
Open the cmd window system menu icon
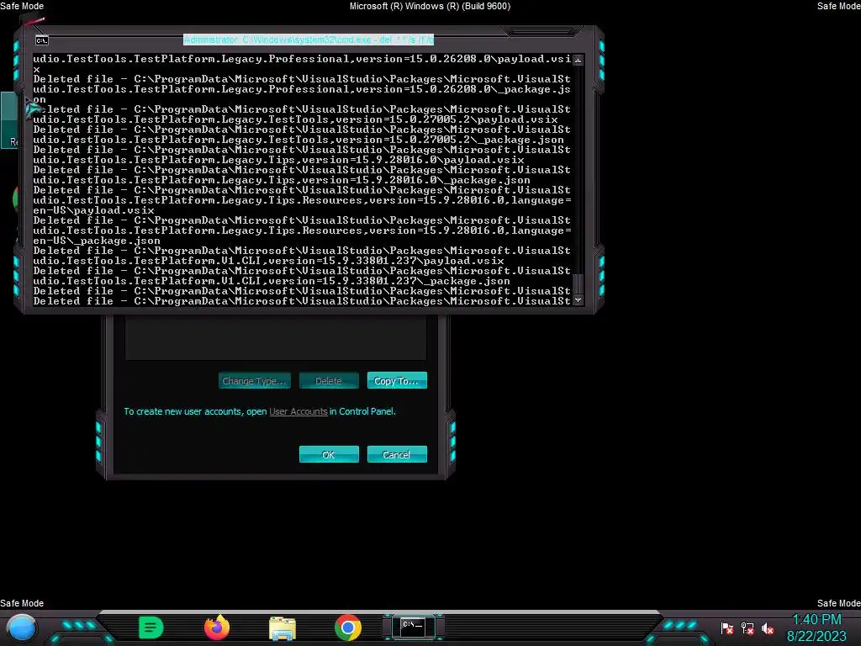pyautogui.click(x=42, y=40)
